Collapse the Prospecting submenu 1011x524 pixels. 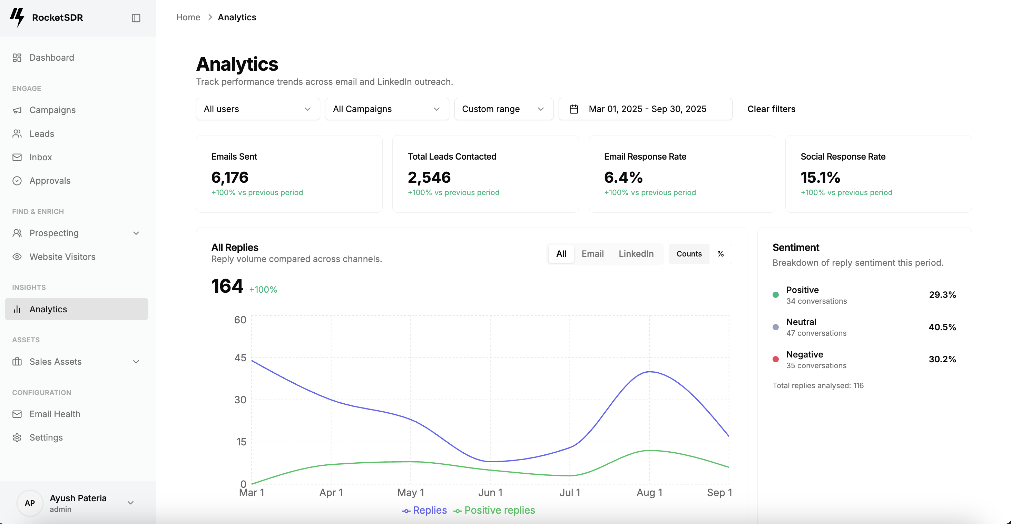pos(136,233)
